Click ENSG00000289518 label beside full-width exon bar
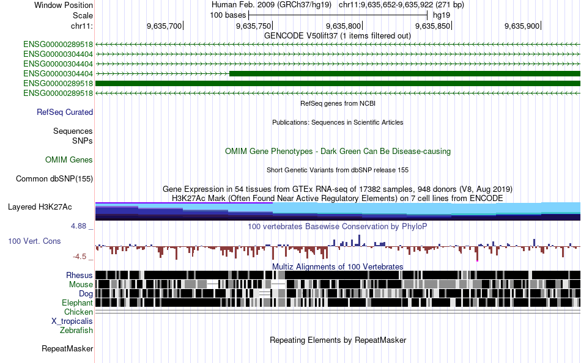This screenshot has width=581, height=363. coord(58,83)
